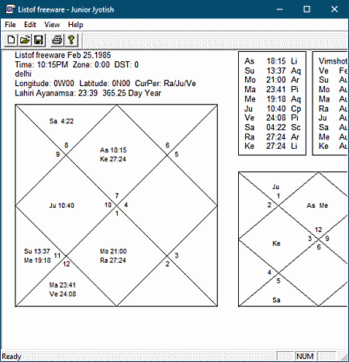Screen dimensions: 349x362
Task: Open the Edit menu
Action: pyautogui.click(x=30, y=25)
